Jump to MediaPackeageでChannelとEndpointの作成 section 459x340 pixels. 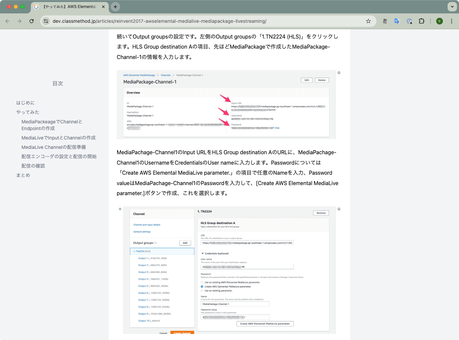tap(52, 125)
